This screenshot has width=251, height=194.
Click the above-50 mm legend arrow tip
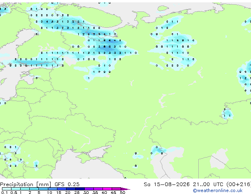125,189
